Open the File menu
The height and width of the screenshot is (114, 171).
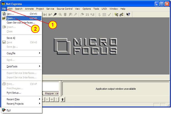[x=4, y=9]
